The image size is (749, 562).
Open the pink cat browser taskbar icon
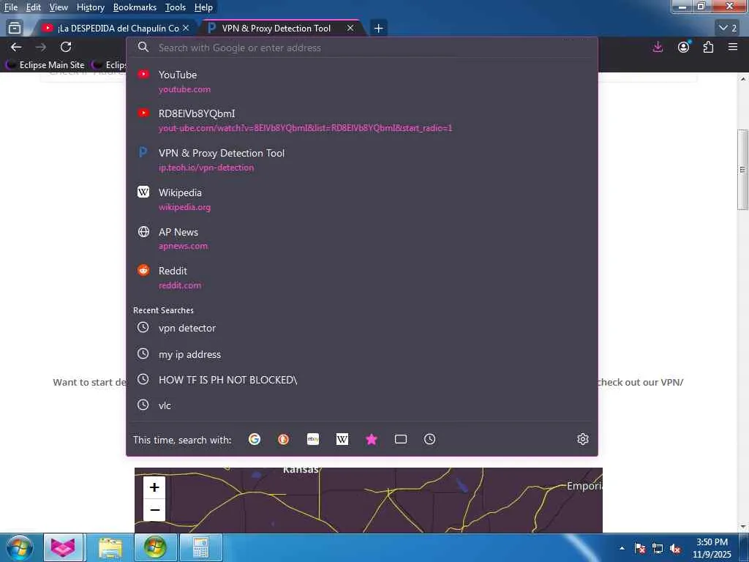(64, 547)
